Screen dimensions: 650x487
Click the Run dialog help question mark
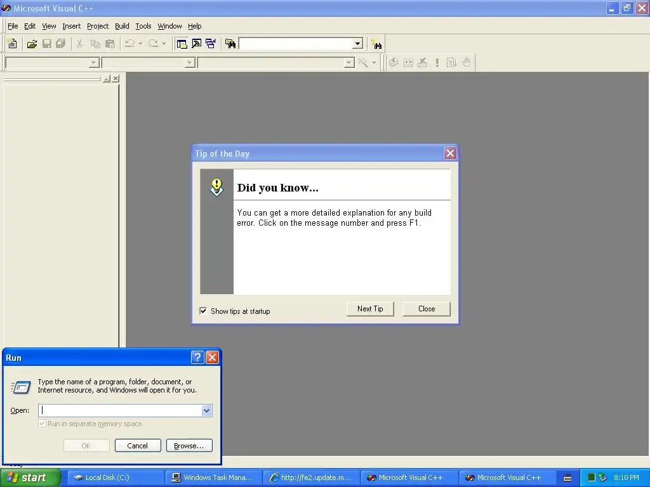coord(197,358)
